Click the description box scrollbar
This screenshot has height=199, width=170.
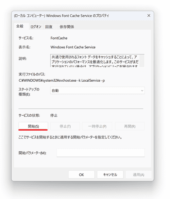point(142,61)
